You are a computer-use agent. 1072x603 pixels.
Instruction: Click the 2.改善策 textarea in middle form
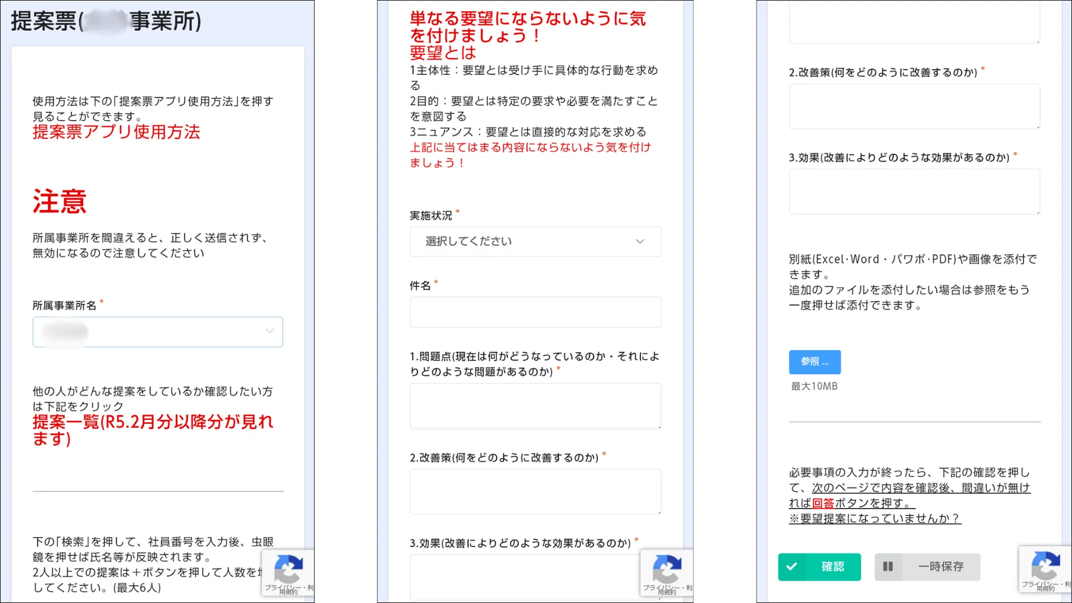tap(535, 491)
